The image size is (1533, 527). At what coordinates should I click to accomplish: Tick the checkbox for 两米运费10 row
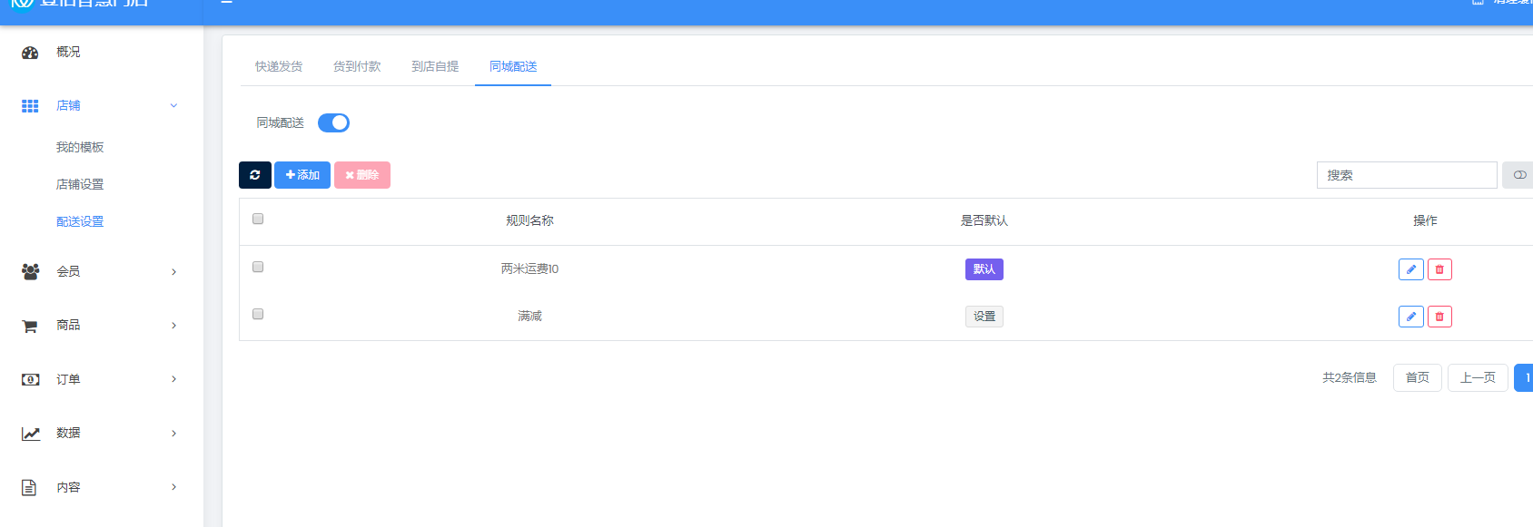258,267
